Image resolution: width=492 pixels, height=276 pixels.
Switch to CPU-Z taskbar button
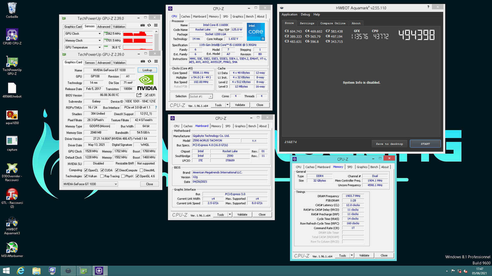pyautogui.click(x=99, y=271)
